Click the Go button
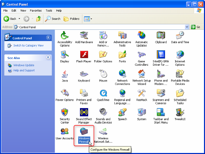205x154 pixels. pos(195,27)
